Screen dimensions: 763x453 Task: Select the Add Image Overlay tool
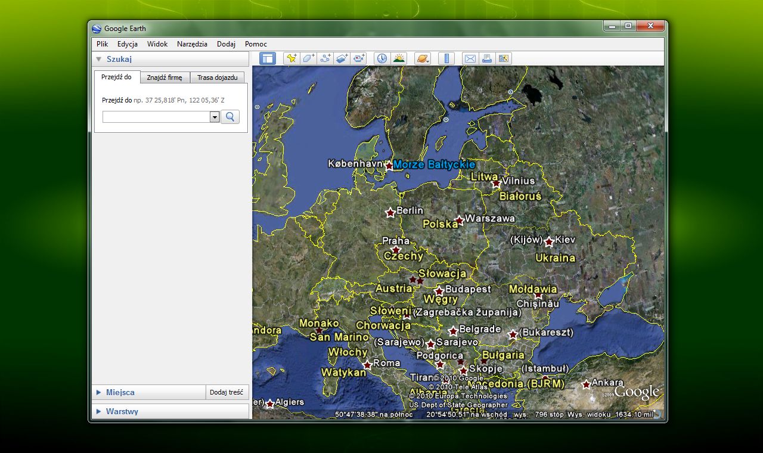(342, 58)
